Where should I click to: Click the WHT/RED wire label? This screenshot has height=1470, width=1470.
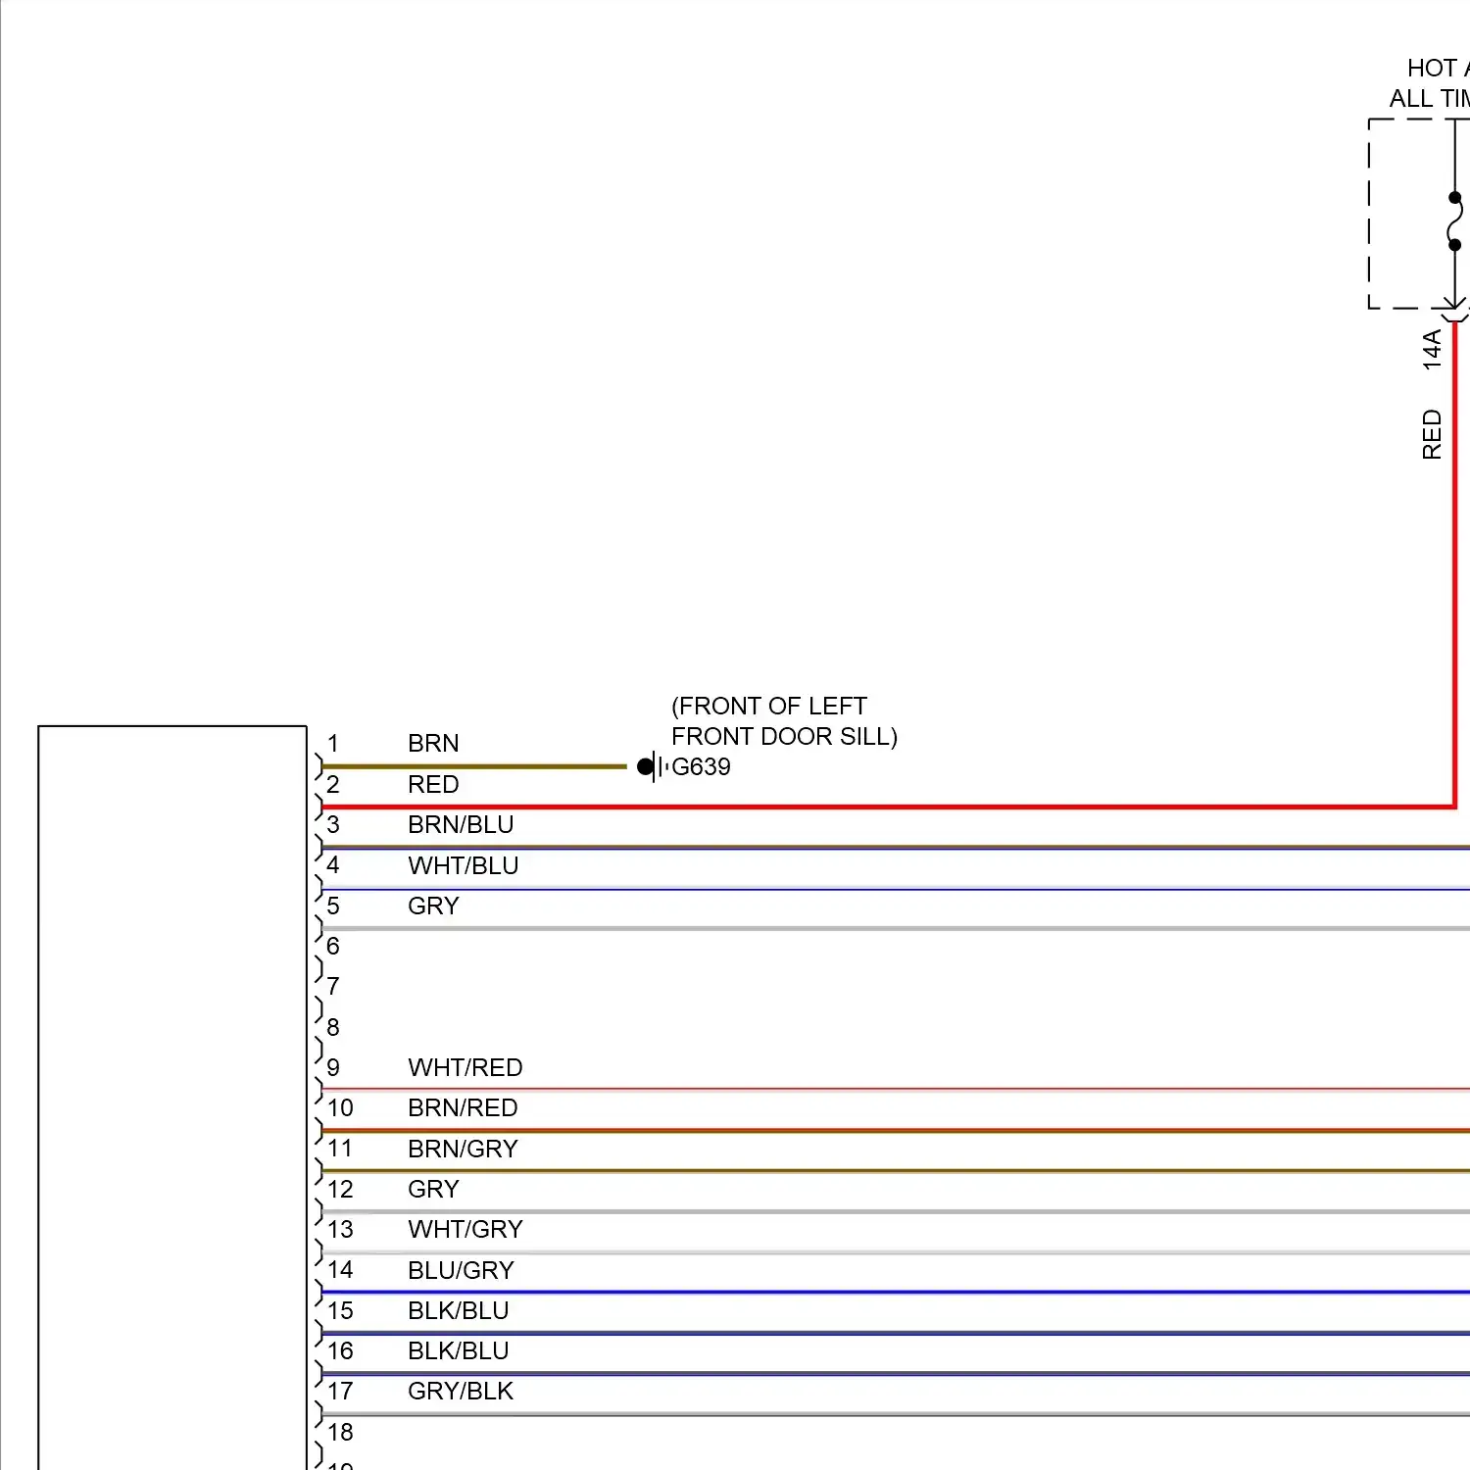click(x=465, y=1067)
